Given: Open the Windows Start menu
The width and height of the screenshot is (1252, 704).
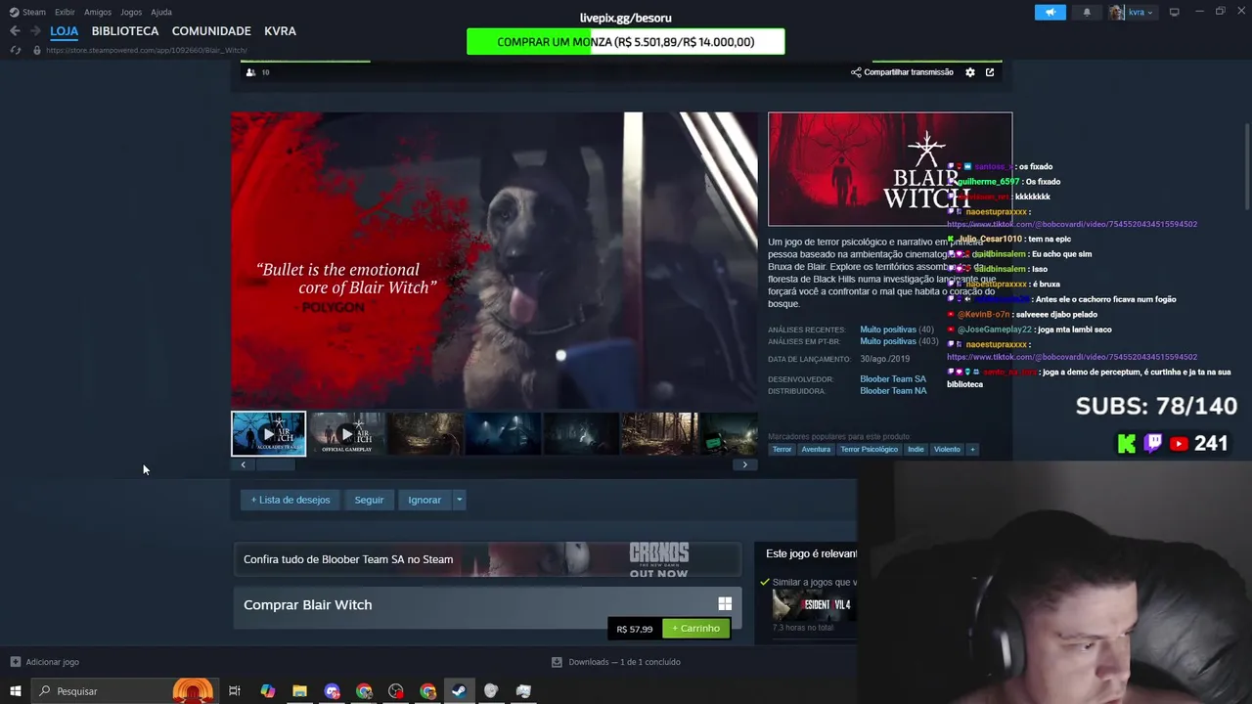Looking at the screenshot, I should (x=15, y=691).
